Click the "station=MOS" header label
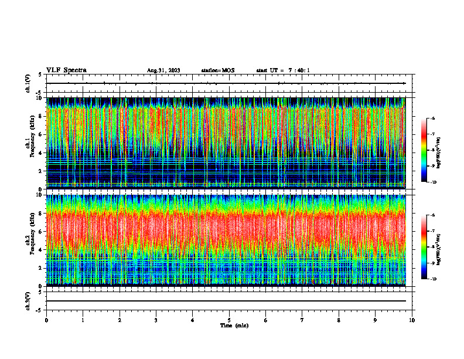Image resolution: width=464 pixels, height=359 pixels. 218,70
